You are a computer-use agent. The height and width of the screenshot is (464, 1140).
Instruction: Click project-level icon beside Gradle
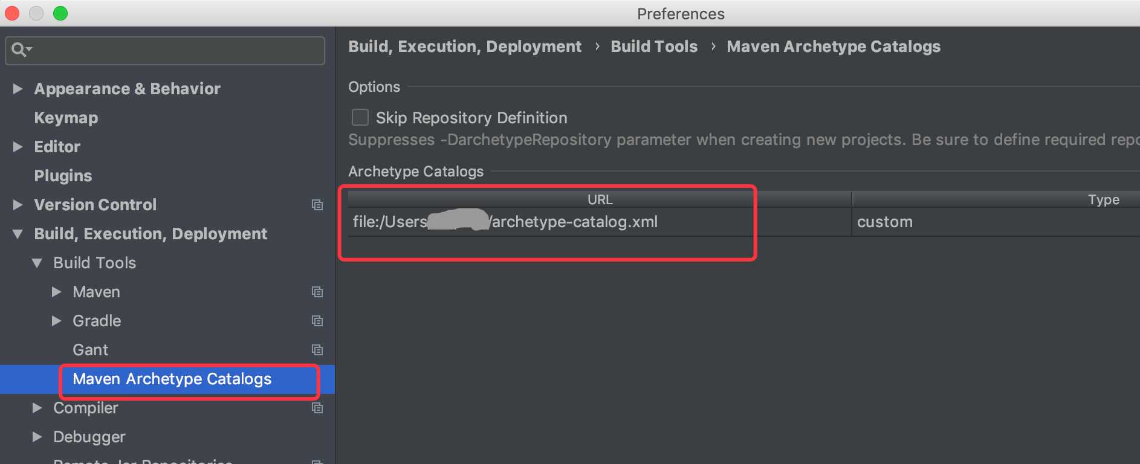click(x=317, y=321)
